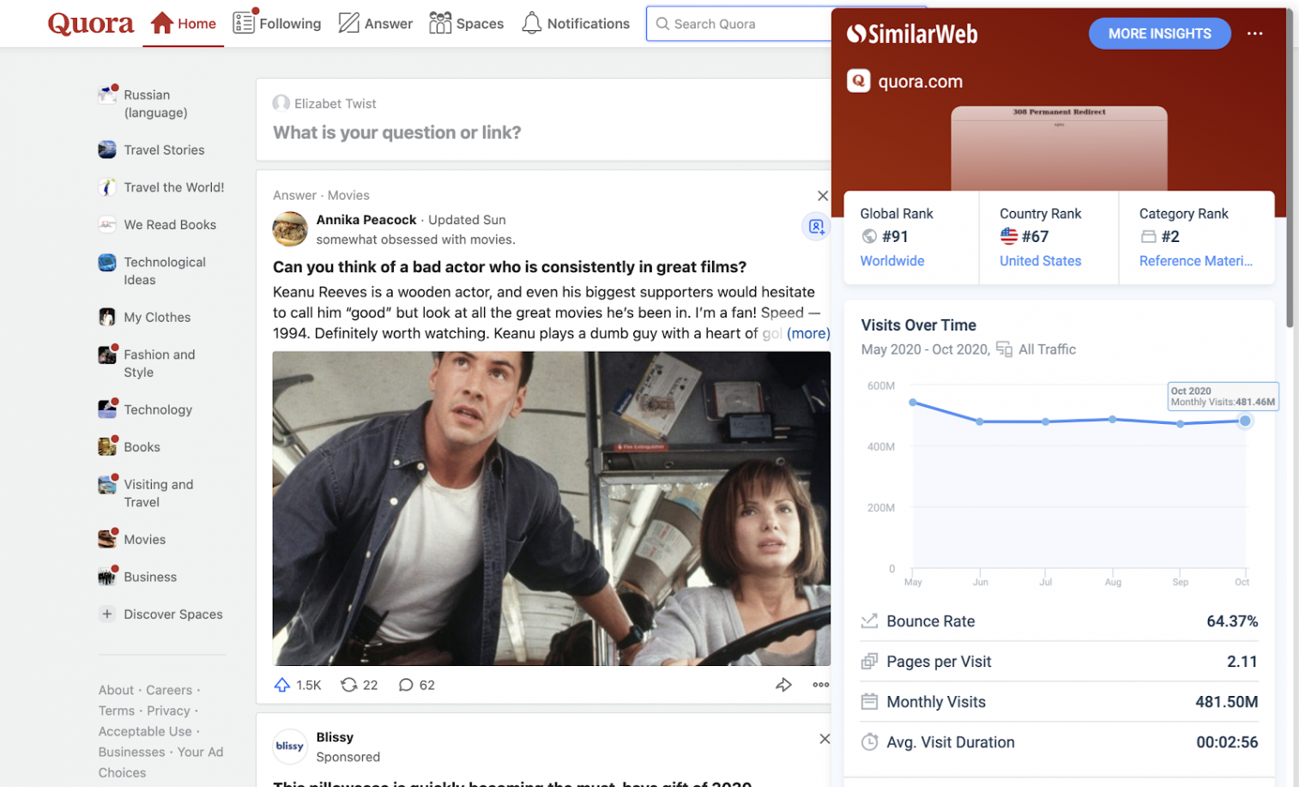Image resolution: width=1299 pixels, height=787 pixels.
Task: Click Discover Spaces plus icon
Action: coord(107,614)
